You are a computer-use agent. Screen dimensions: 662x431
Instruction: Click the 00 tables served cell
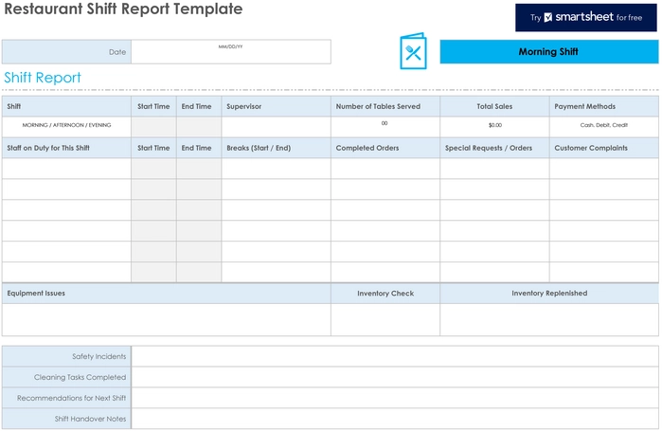coord(385,127)
